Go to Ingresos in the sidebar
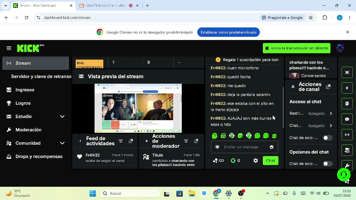This screenshot has width=356, height=200. click(36, 90)
